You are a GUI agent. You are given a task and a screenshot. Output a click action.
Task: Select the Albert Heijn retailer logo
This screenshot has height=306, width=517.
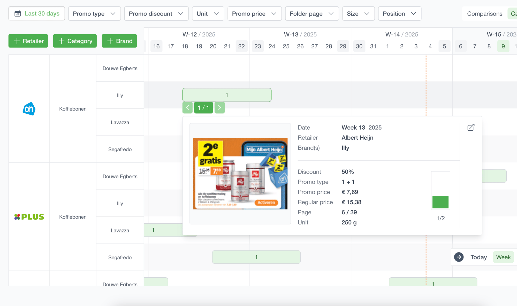click(x=29, y=109)
